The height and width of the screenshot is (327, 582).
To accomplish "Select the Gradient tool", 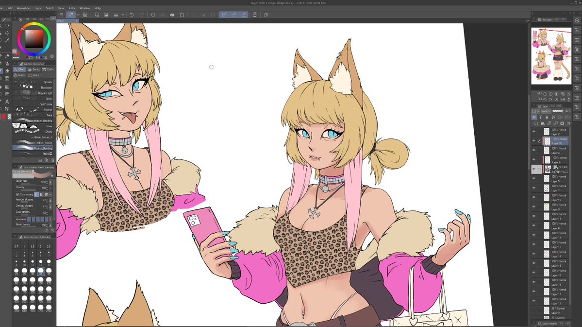I will (x=7, y=86).
